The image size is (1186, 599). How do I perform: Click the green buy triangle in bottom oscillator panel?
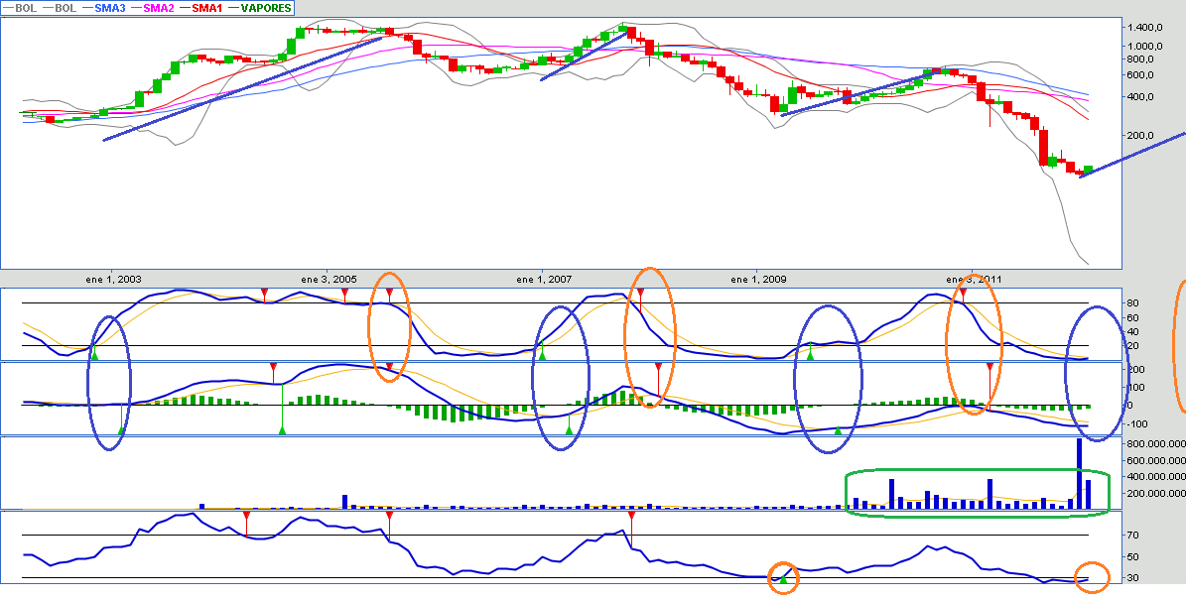pyautogui.click(x=783, y=578)
